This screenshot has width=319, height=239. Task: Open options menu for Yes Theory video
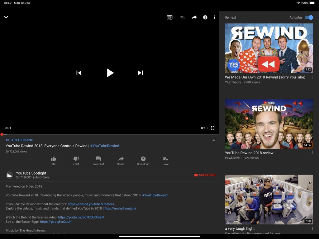point(313,77)
